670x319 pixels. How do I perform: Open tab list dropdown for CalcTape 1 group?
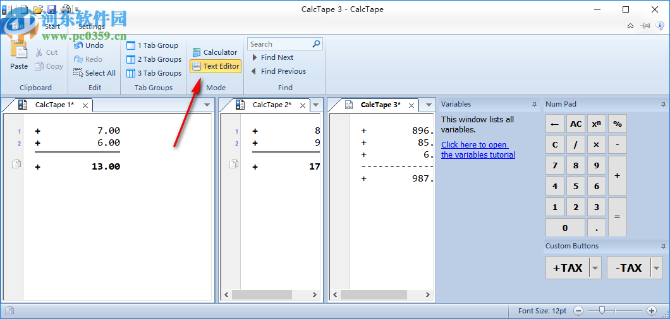click(207, 105)
